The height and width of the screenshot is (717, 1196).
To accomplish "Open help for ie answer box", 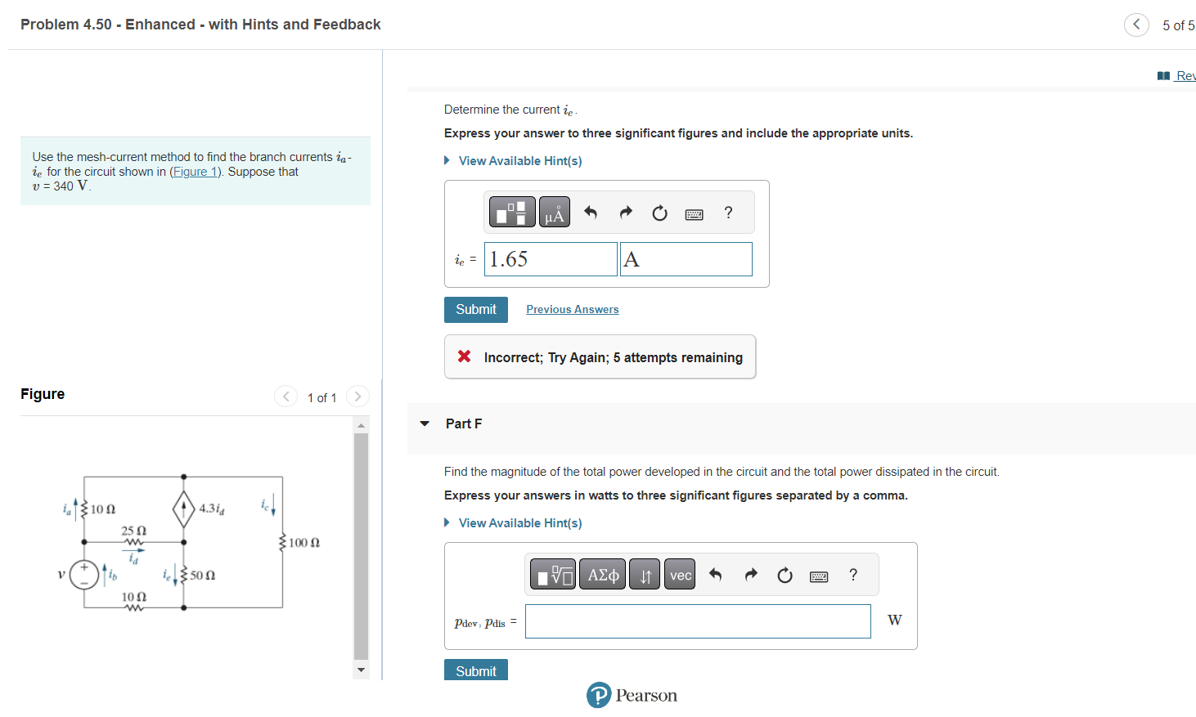I will [728, 213].
